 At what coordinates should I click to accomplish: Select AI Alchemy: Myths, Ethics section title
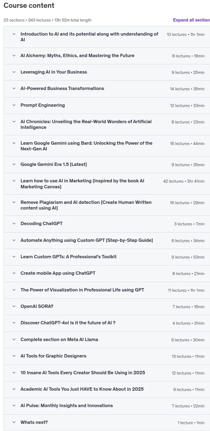pos(77,56)
